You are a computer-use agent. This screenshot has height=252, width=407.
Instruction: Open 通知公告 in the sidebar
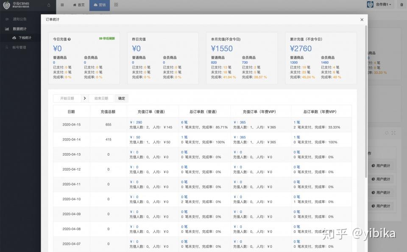[20, 19]
